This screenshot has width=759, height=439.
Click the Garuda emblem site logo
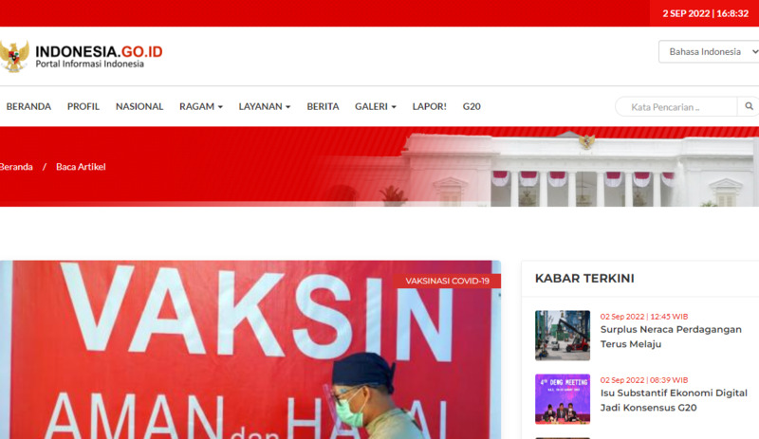tap(14, 56)
